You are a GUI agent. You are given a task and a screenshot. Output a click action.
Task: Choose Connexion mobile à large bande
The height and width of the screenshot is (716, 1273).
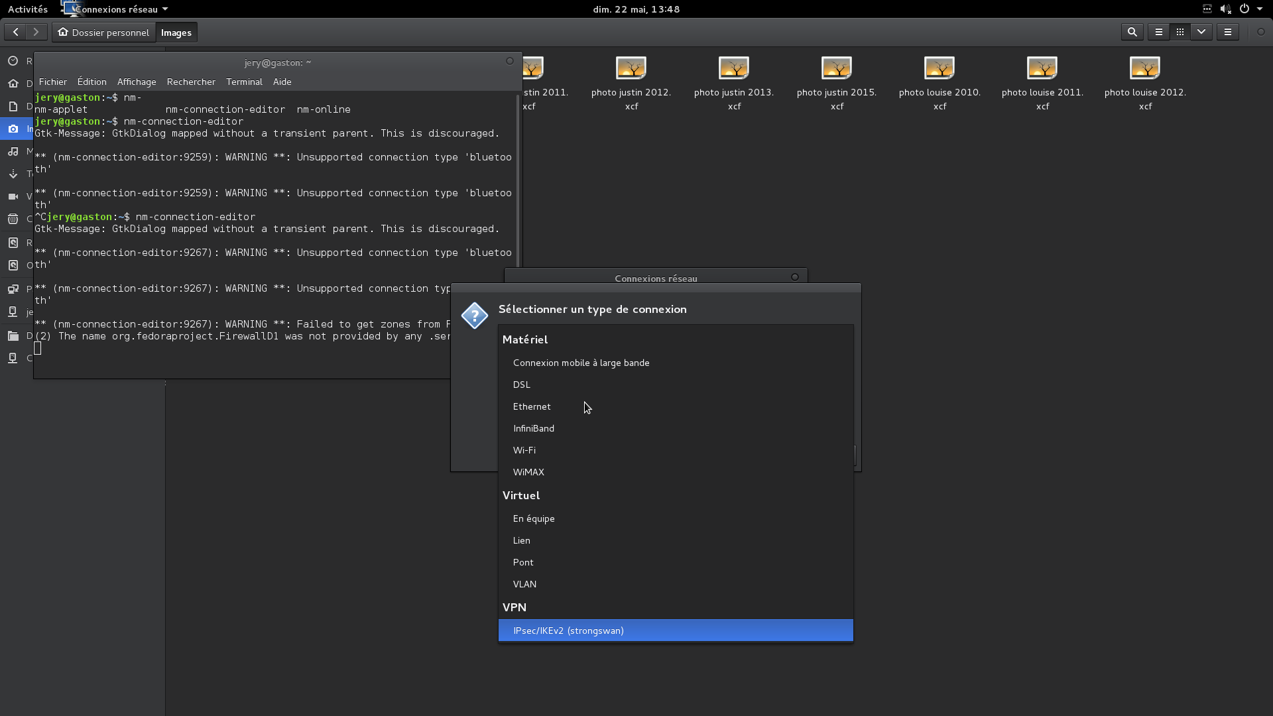[x=676, y=363]
